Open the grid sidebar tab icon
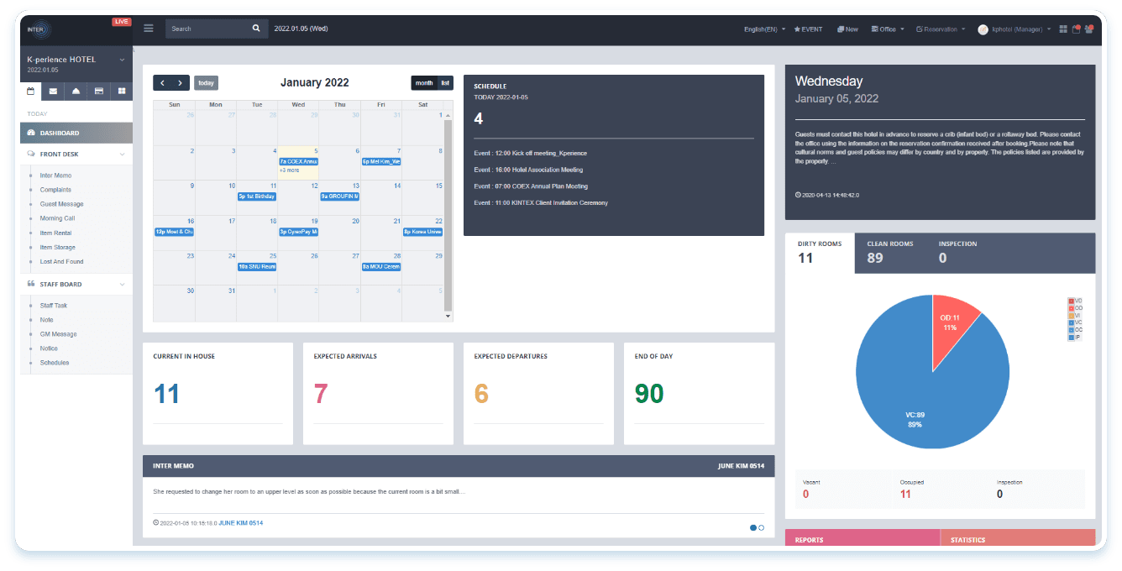Screen dimensions: 1122x571 122,91
